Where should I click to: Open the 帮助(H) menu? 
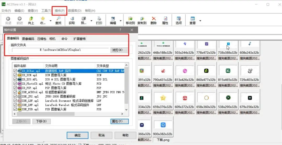(x=90, y=11)
